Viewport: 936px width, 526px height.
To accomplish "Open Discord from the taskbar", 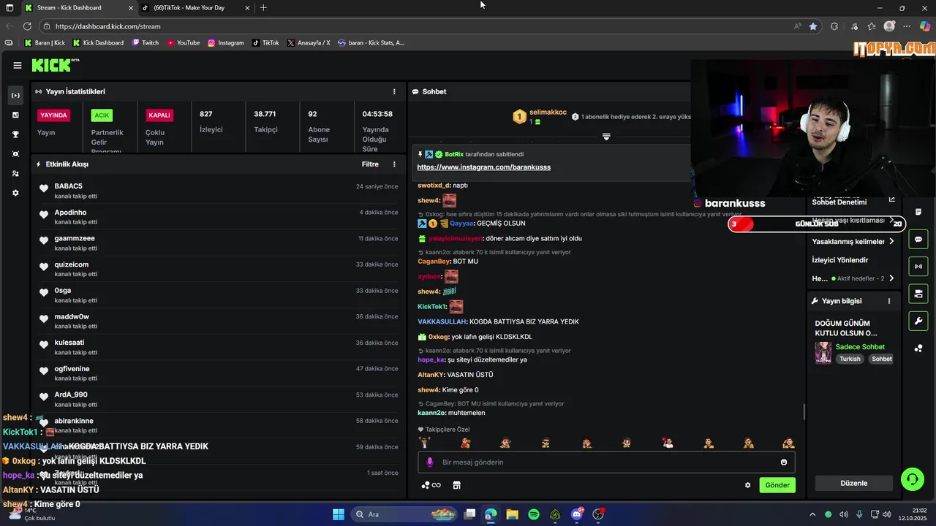I will coord(577,514).
